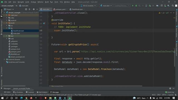This screenshot has width=178, height=100.
Task: Click the editor horizontal scrollbar
Action: coord(95,86)
